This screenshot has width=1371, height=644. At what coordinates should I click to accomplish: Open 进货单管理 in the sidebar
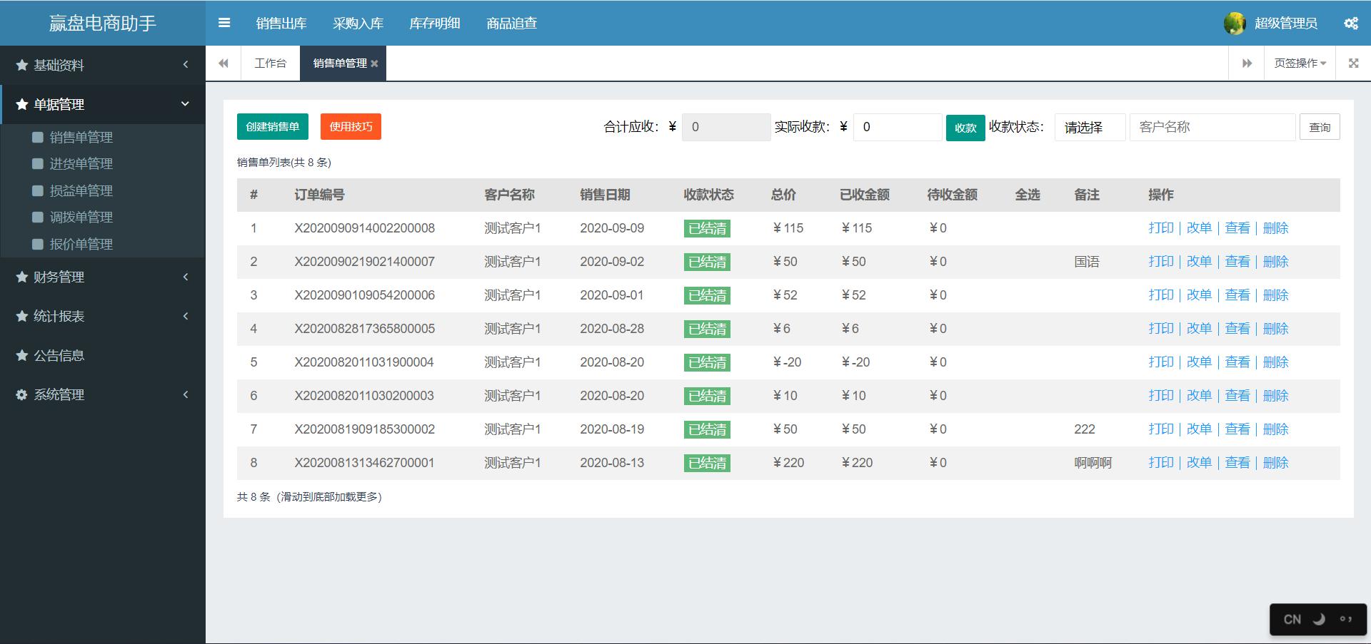click(x=81, y=164)
